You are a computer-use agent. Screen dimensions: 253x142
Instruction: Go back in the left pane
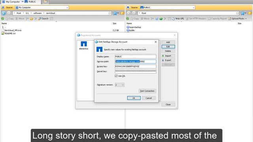(4, 13)
